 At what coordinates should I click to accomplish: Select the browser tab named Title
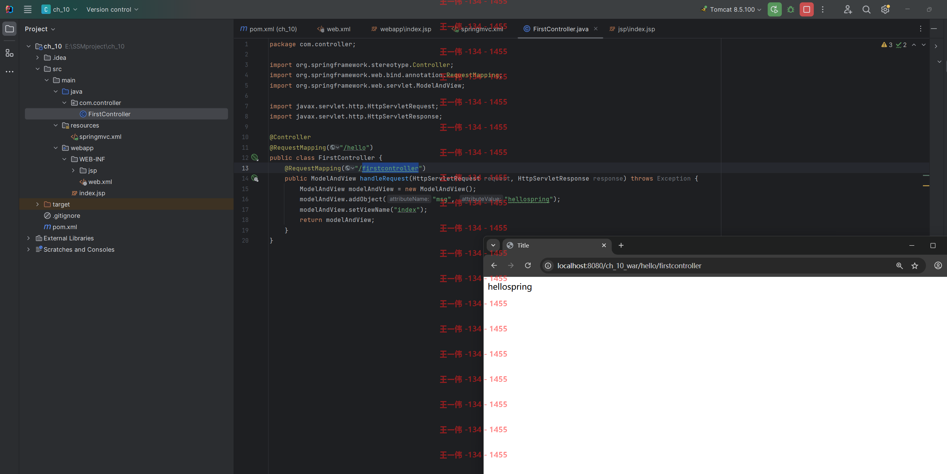pyautogui.click(x=557, y=245)
